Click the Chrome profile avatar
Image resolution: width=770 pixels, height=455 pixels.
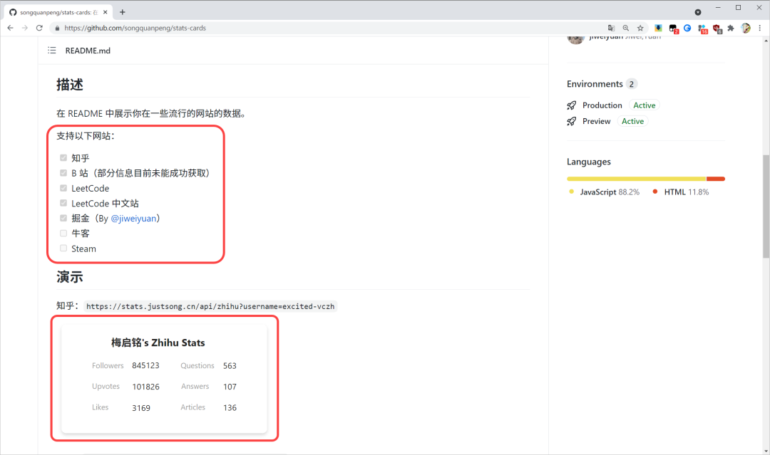746,28
